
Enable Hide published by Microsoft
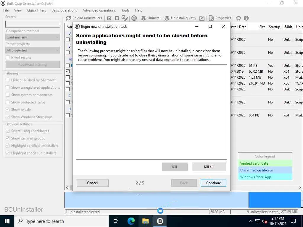7,80
